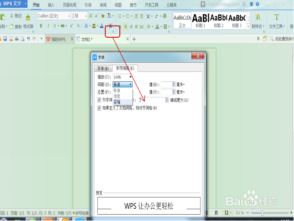Apply the 标题 1 style
294x221 pixels.
tap(200, 21)
